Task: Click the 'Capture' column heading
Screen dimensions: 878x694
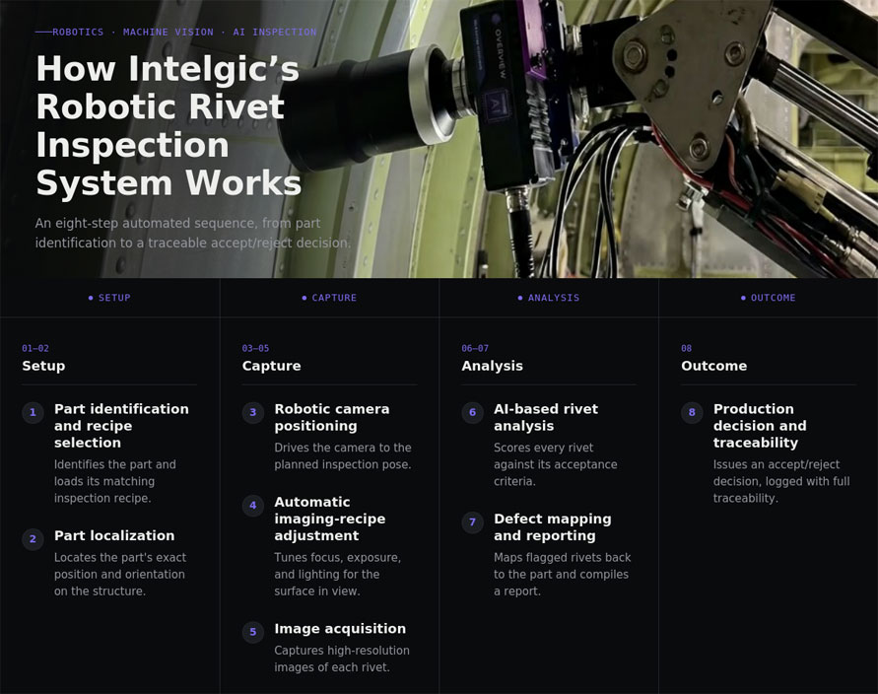Action: [x=272, y=366]
